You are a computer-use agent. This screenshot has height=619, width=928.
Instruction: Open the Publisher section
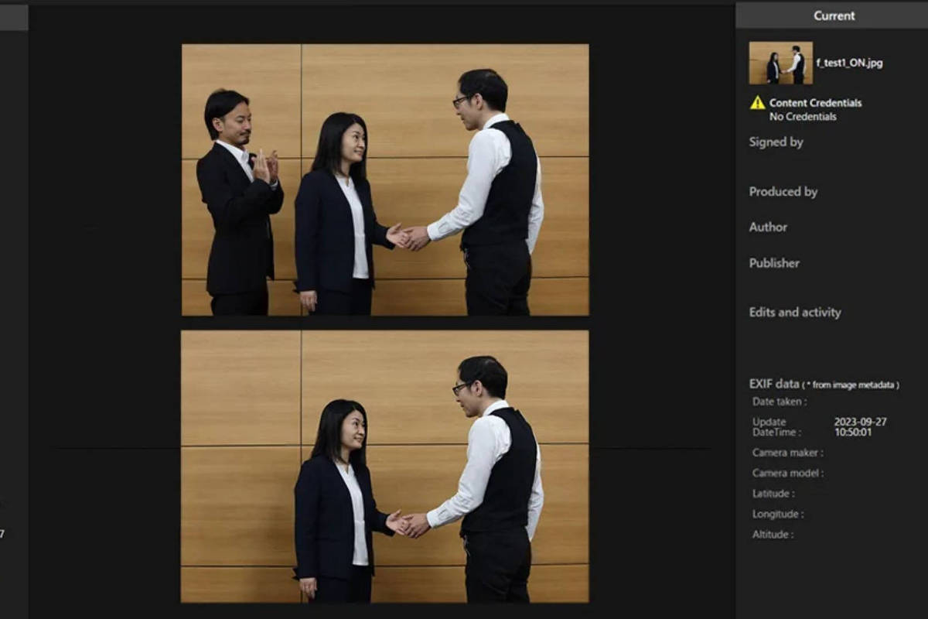click(x=774, y=263)
